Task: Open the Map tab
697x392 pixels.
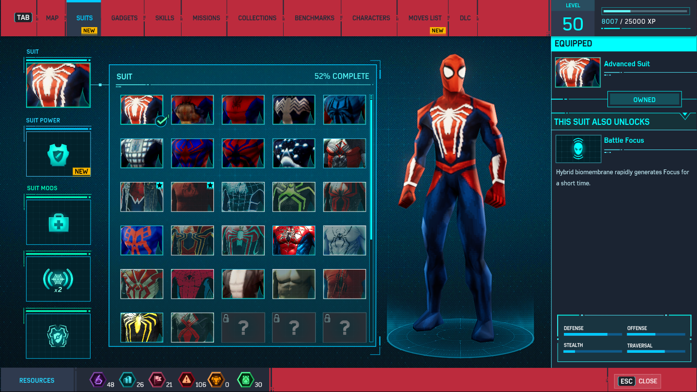Action: [x=52, y=18]
